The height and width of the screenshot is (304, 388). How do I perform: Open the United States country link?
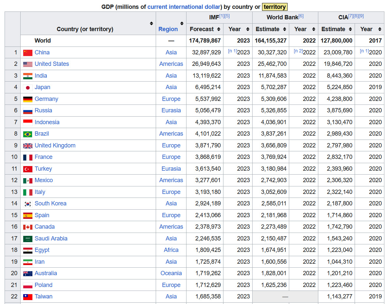(x=52, y=64)
